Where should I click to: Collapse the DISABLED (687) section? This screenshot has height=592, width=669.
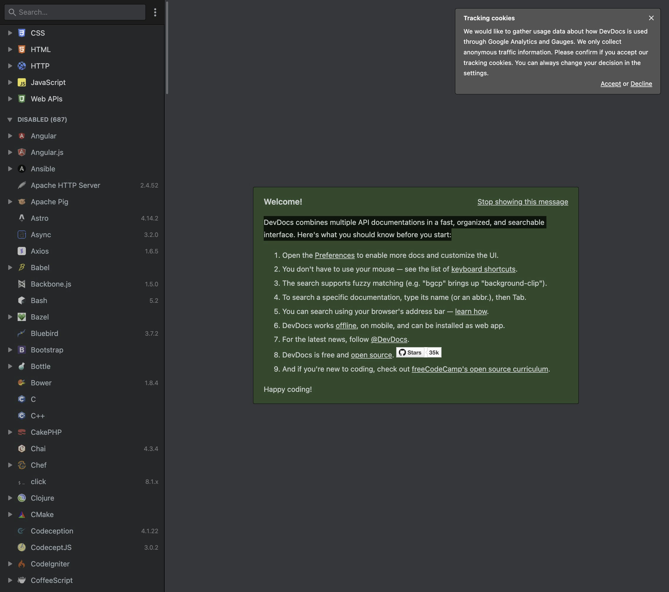tap(10, 119)
